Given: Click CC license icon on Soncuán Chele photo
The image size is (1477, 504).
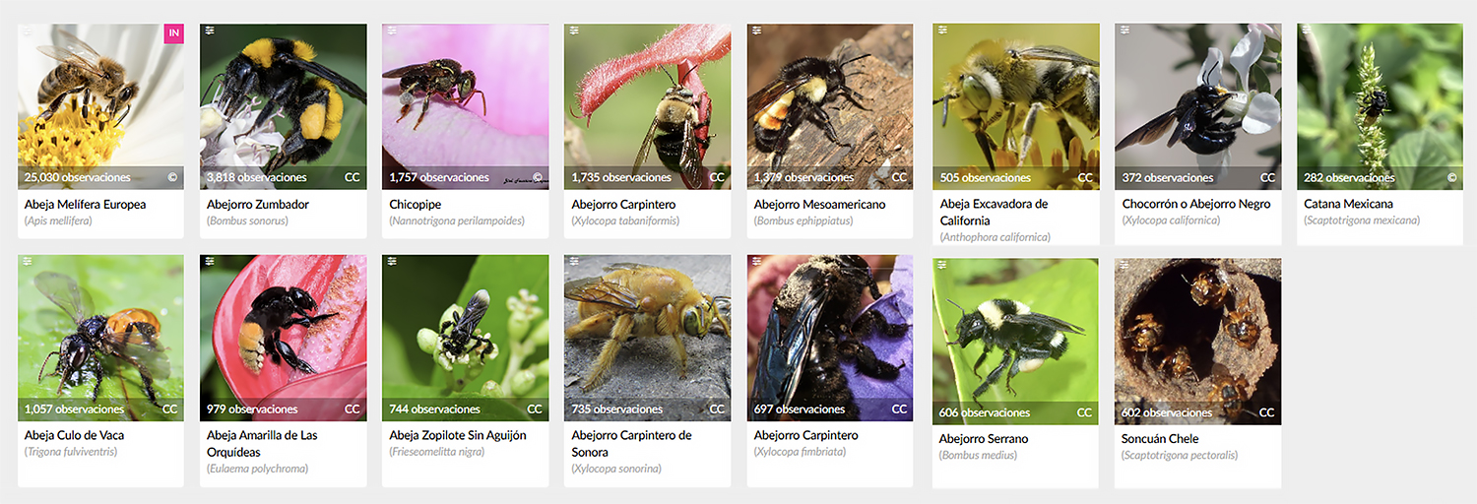Looking at the screenshot, I should point(1266,412).
